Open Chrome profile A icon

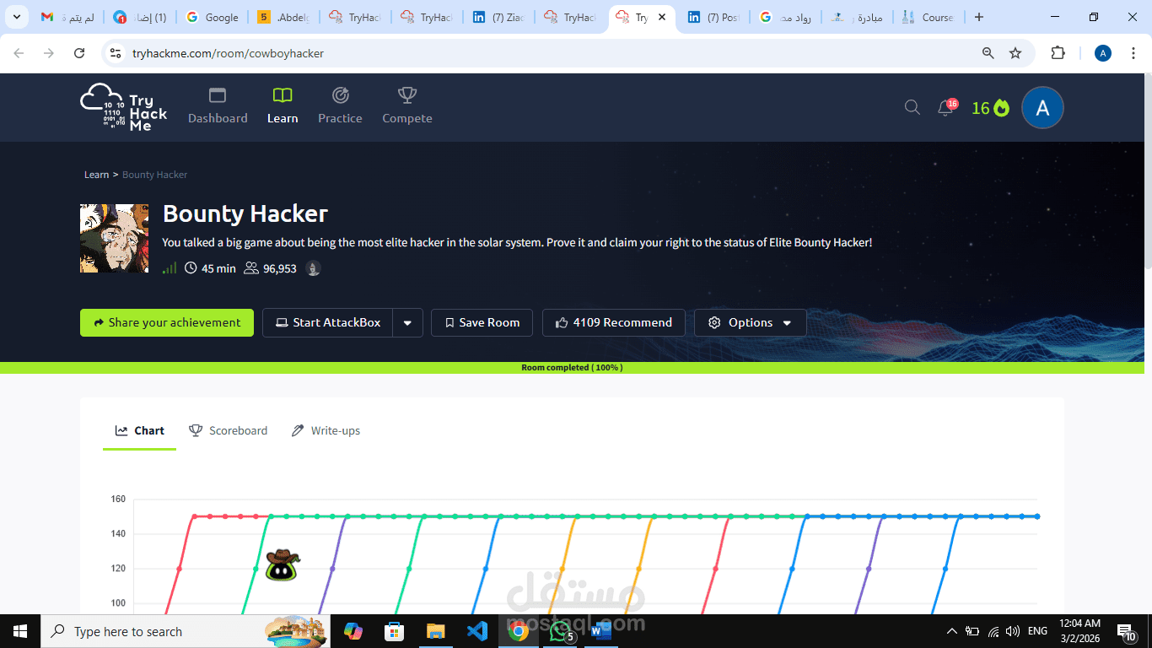click(1103, 53)
